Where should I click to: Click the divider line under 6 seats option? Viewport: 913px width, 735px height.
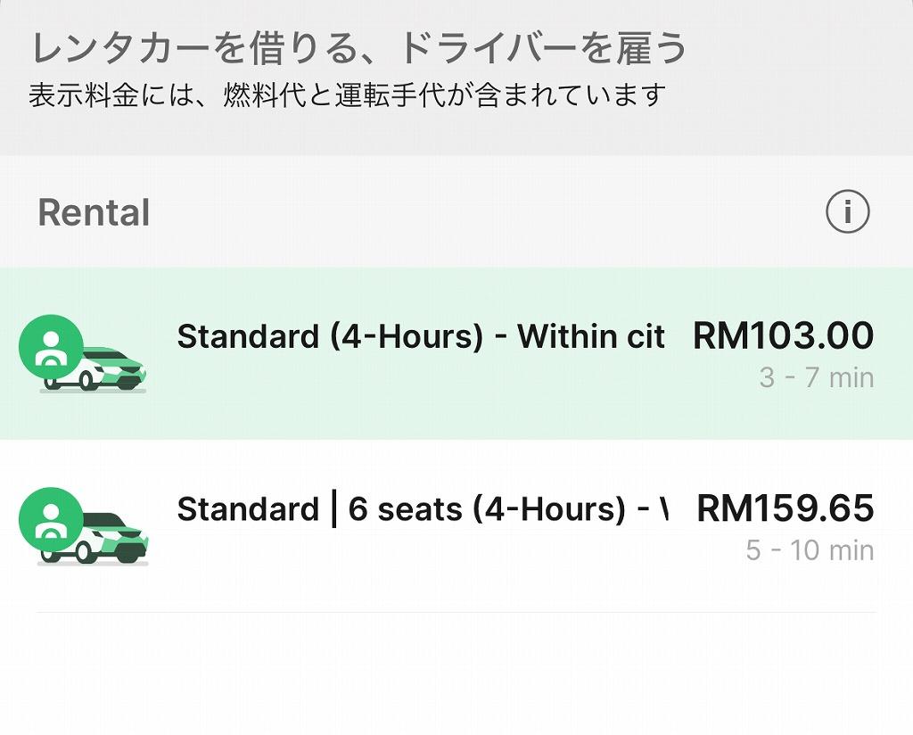455,612
